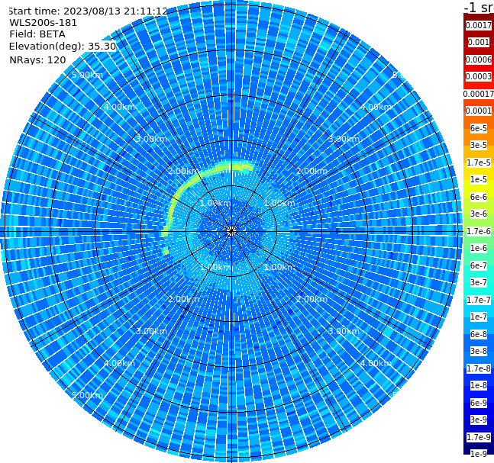Click the 3e-5 colorbar label
This screenshot has height=463, width=494.
pyautogui.click(x=479, y=145)
